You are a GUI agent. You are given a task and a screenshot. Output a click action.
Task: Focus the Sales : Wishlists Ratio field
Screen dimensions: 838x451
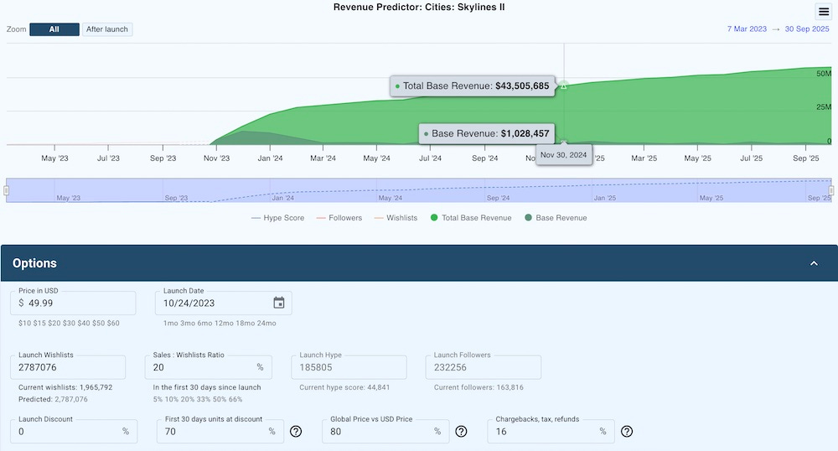pos(209,367)
